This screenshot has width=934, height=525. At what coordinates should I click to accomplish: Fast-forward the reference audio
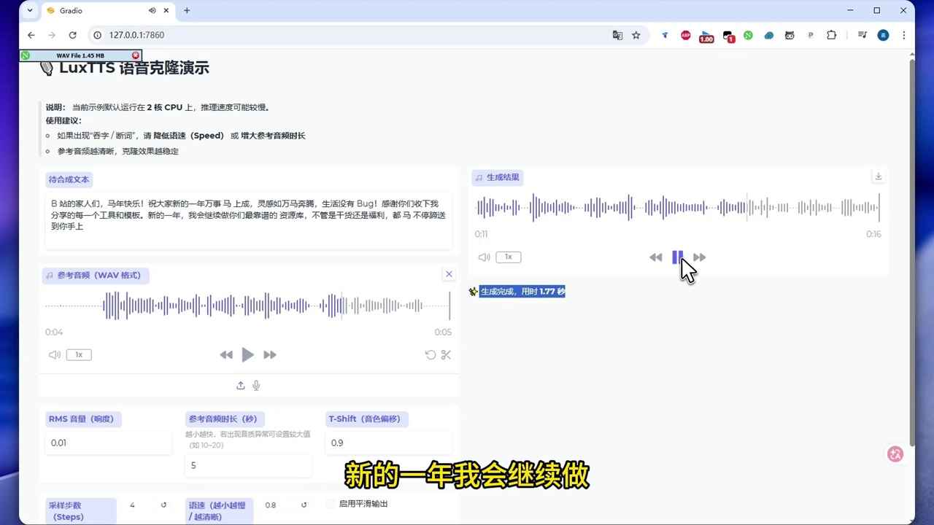(270, 355)
